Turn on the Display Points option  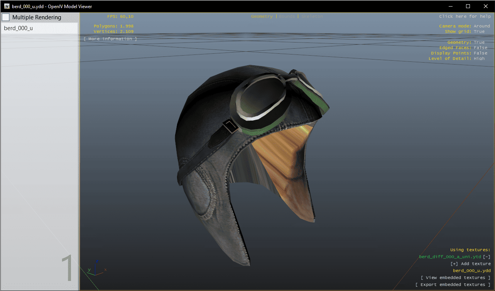(x=459, y=53)
